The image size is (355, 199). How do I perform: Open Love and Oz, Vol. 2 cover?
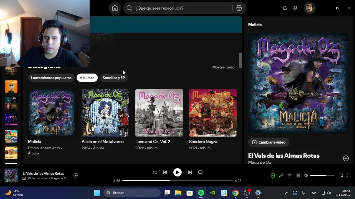click(x=159, y=113)
